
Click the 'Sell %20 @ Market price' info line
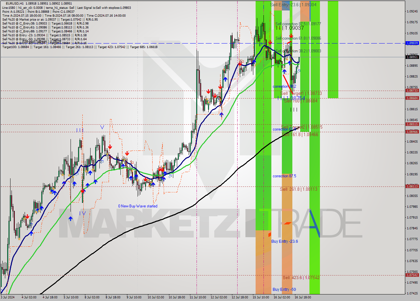click(x=50, y=19)
